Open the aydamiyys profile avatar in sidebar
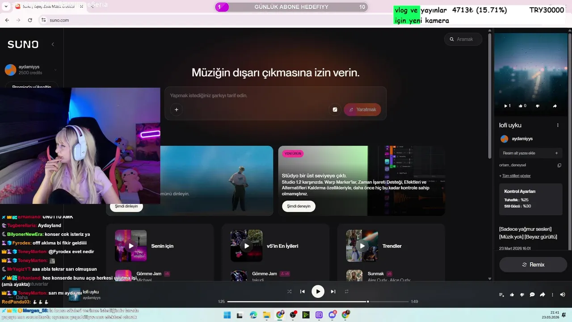The height and width of the screenshot is (322, 572). pos(10,70)
